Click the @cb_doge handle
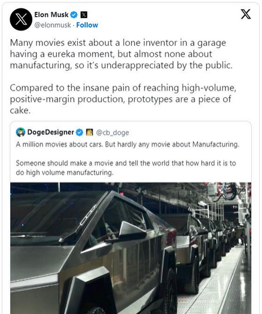 (x=112, y=133)
